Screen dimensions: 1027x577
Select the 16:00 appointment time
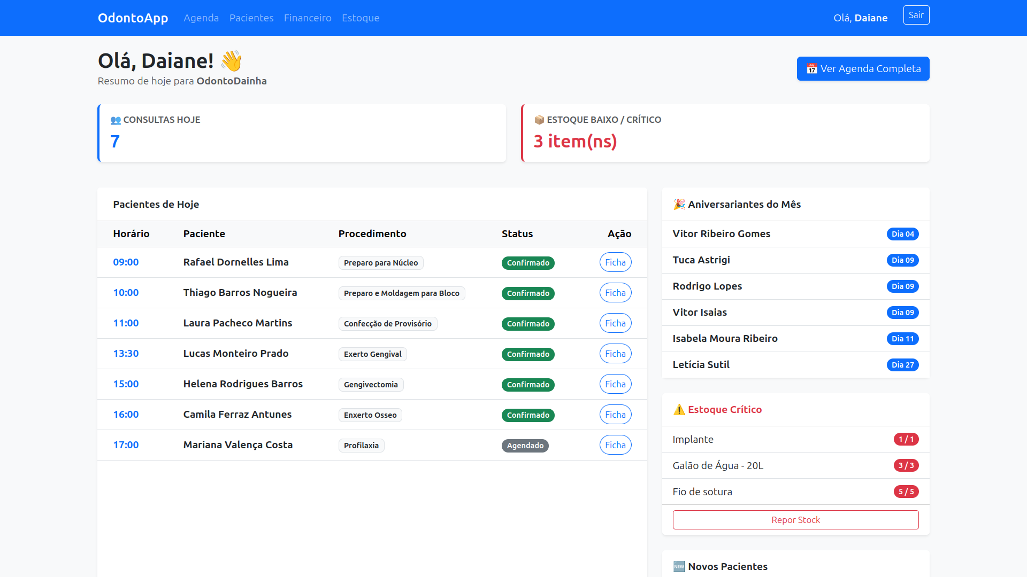[x=126, y=415]
